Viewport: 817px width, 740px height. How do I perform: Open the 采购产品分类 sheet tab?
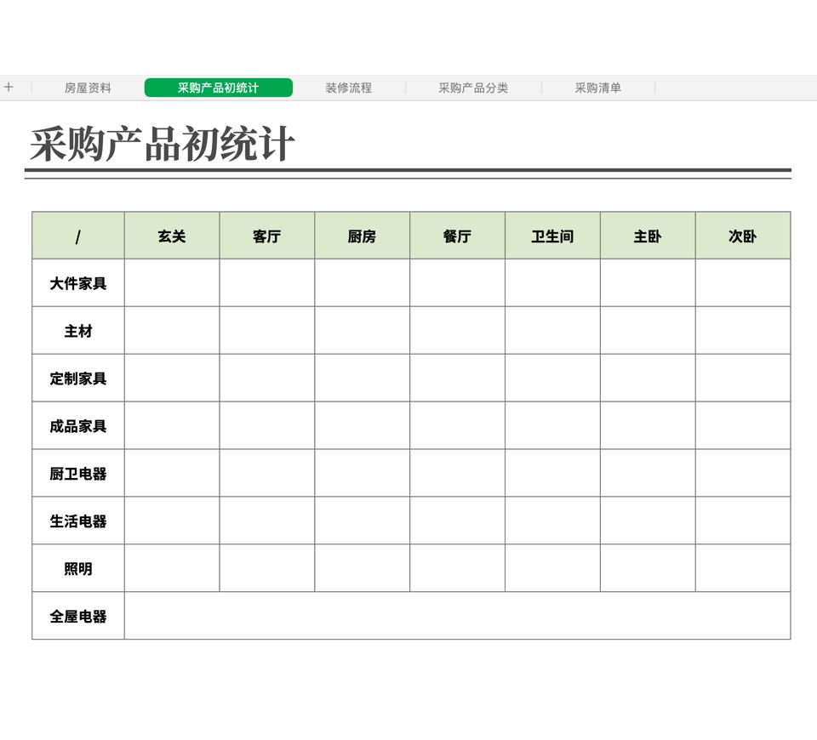(x=473, y=88)
